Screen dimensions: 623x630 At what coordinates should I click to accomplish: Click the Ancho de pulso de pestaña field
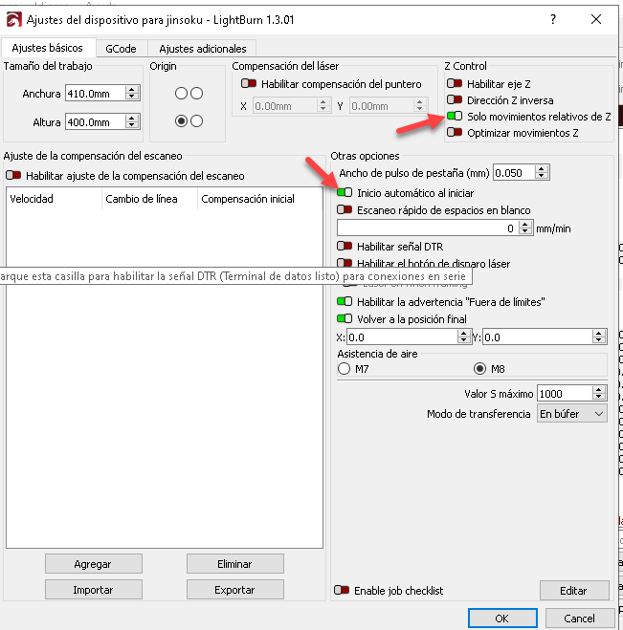[514, 173]
